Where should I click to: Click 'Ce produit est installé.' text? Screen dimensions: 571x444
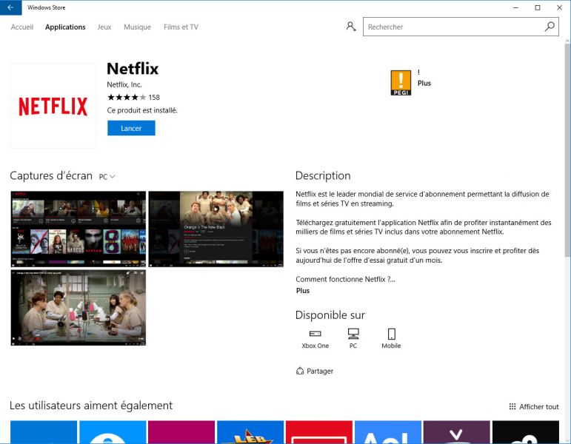coord(142,110)
